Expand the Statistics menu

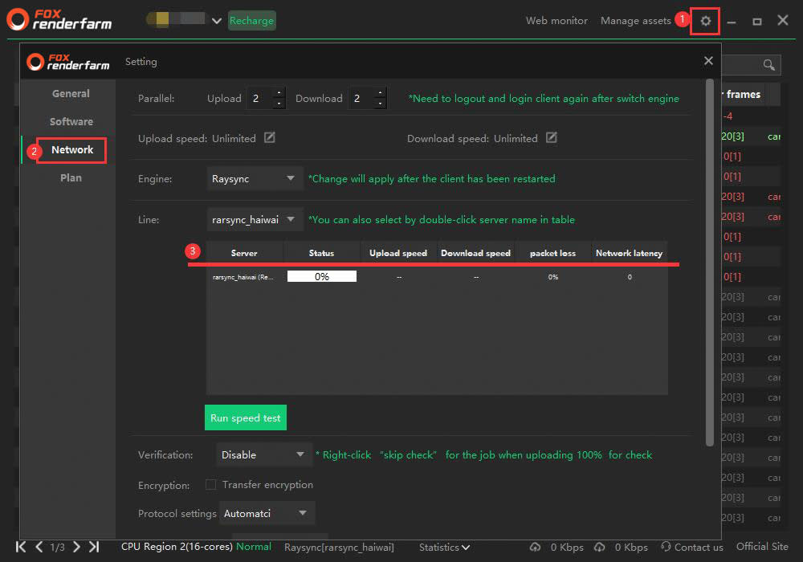tap(444, 548)
